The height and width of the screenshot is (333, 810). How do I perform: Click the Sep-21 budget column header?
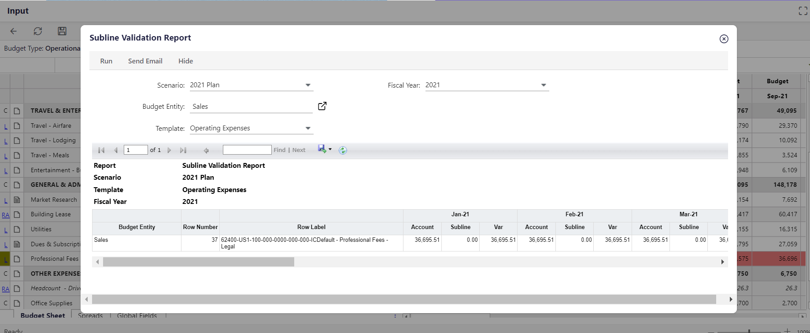(x=777, y=96)
